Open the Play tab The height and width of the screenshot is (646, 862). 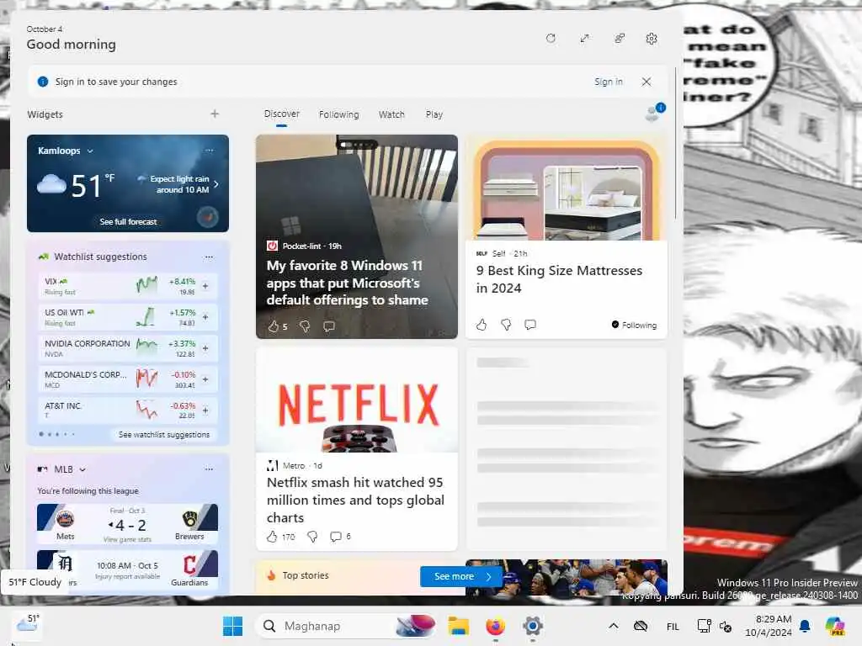(x=434, y=114)
